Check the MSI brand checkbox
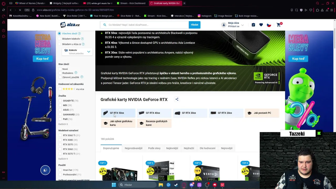 coord(60,105)
